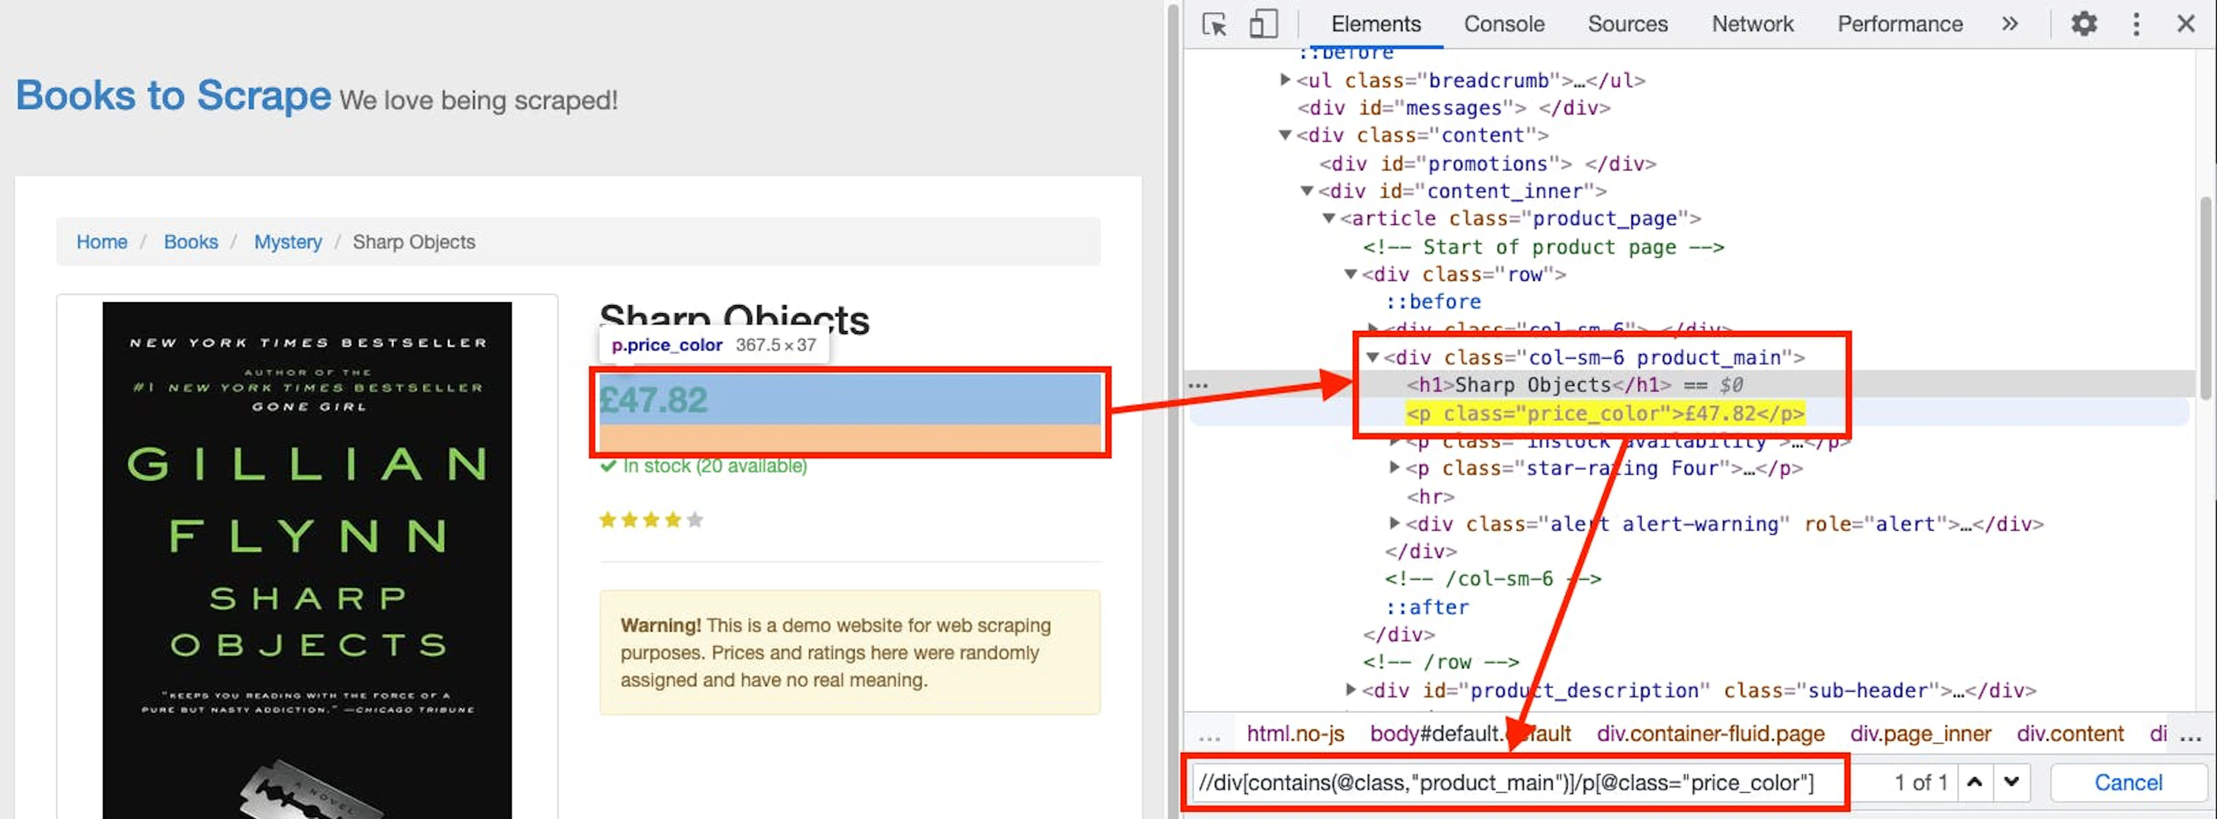Toggle the device toolbar icon
Image resolution: width=2217 pixels, height=819 pixels.
[1263, 24]
